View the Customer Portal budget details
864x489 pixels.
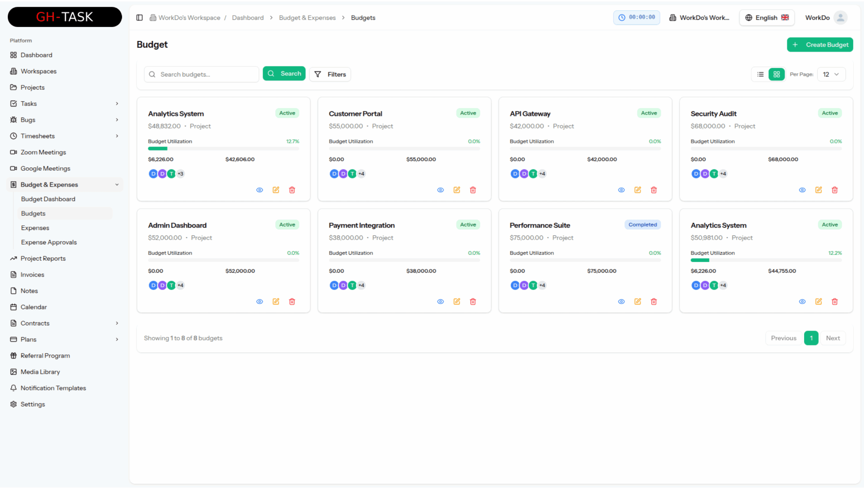click(440, 190)
